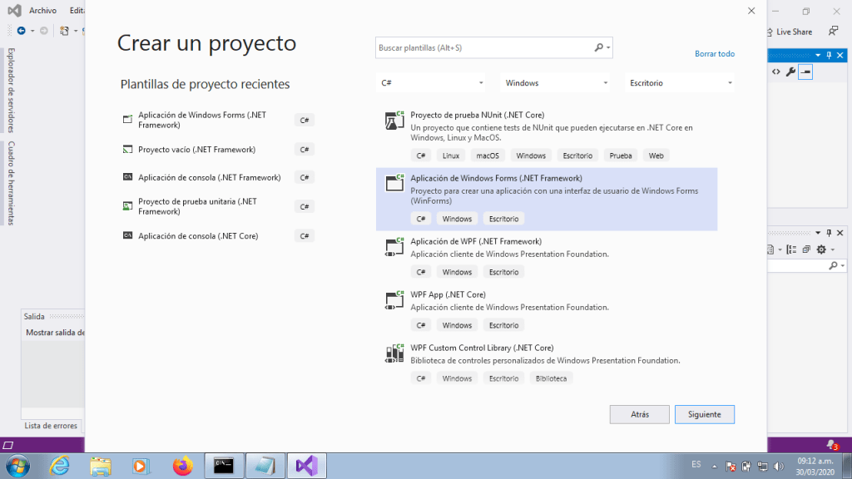The width and height of the screenshot is (852, 479).
Task: Open the C# language filter dropdown
Action: tap(431, 83)
